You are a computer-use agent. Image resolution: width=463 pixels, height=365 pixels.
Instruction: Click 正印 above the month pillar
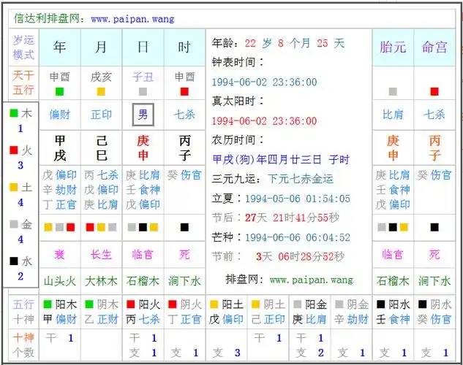101,115
